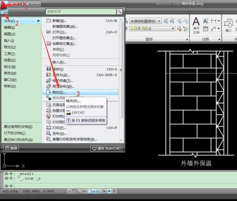The width and height of the screenshot is (237, 201).
Task: Click the red AutoCAD application menu button
Action: point(6,6)
